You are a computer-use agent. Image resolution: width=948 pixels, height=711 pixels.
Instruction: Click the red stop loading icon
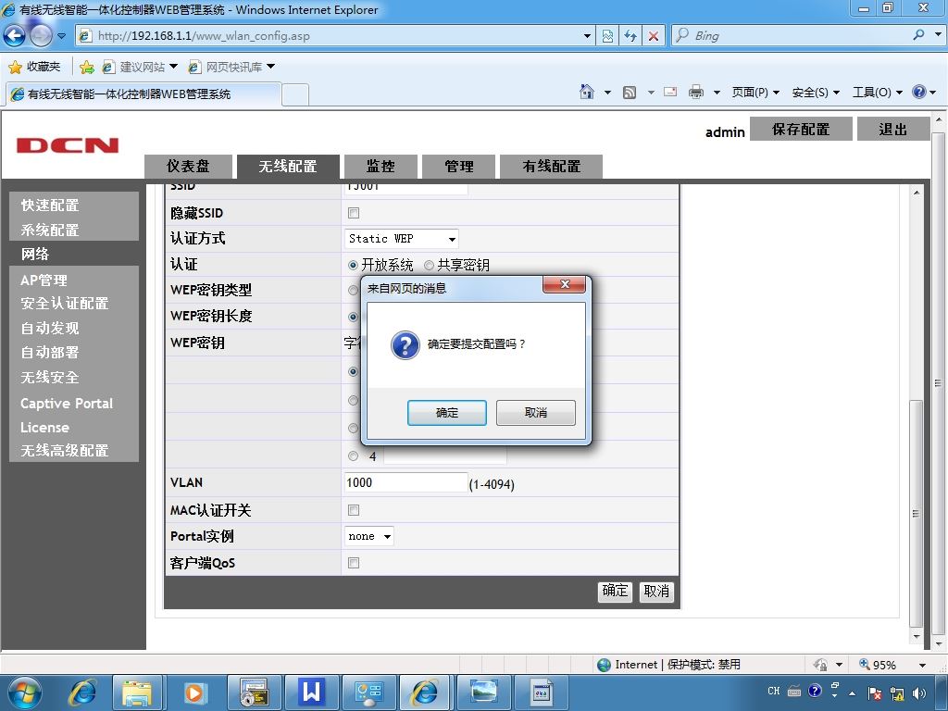[653, 36]
